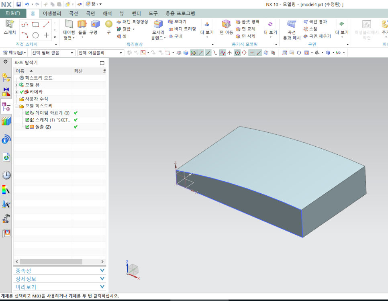Image resolution: width=388 pixels, height=301 pixels.
Task: Pick the Arc sketch tool
Action: (x=25, y=35)
